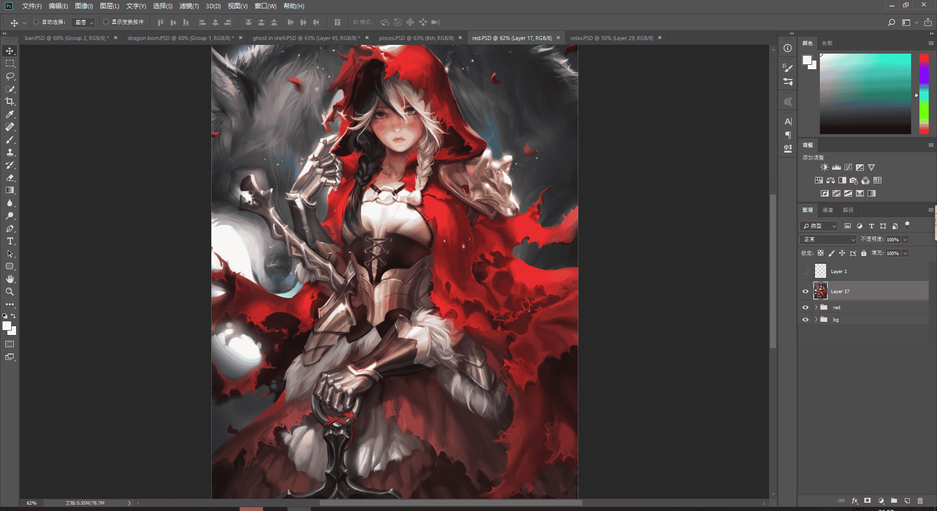
Task: Open the blend mode dropdown
Action: pyautogui.click(x=828, y=239)
